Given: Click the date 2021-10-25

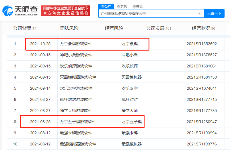Looking at the screenshot, I should 40,44.
